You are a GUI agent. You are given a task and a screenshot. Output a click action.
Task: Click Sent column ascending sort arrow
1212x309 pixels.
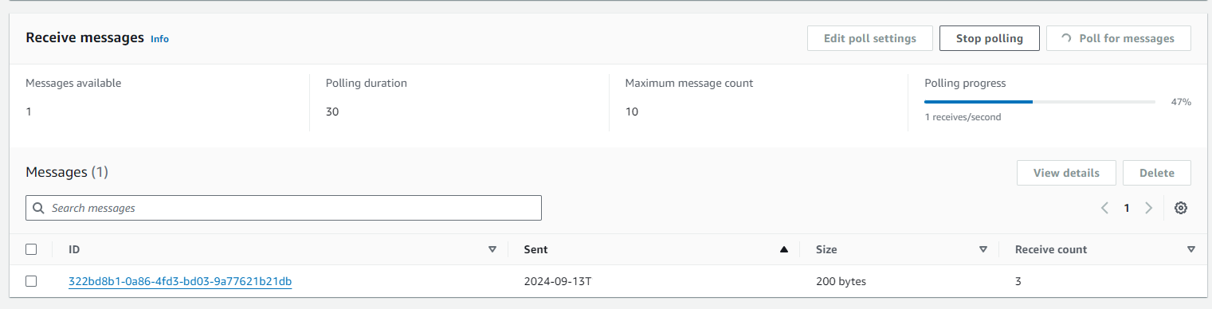[784, 249]
